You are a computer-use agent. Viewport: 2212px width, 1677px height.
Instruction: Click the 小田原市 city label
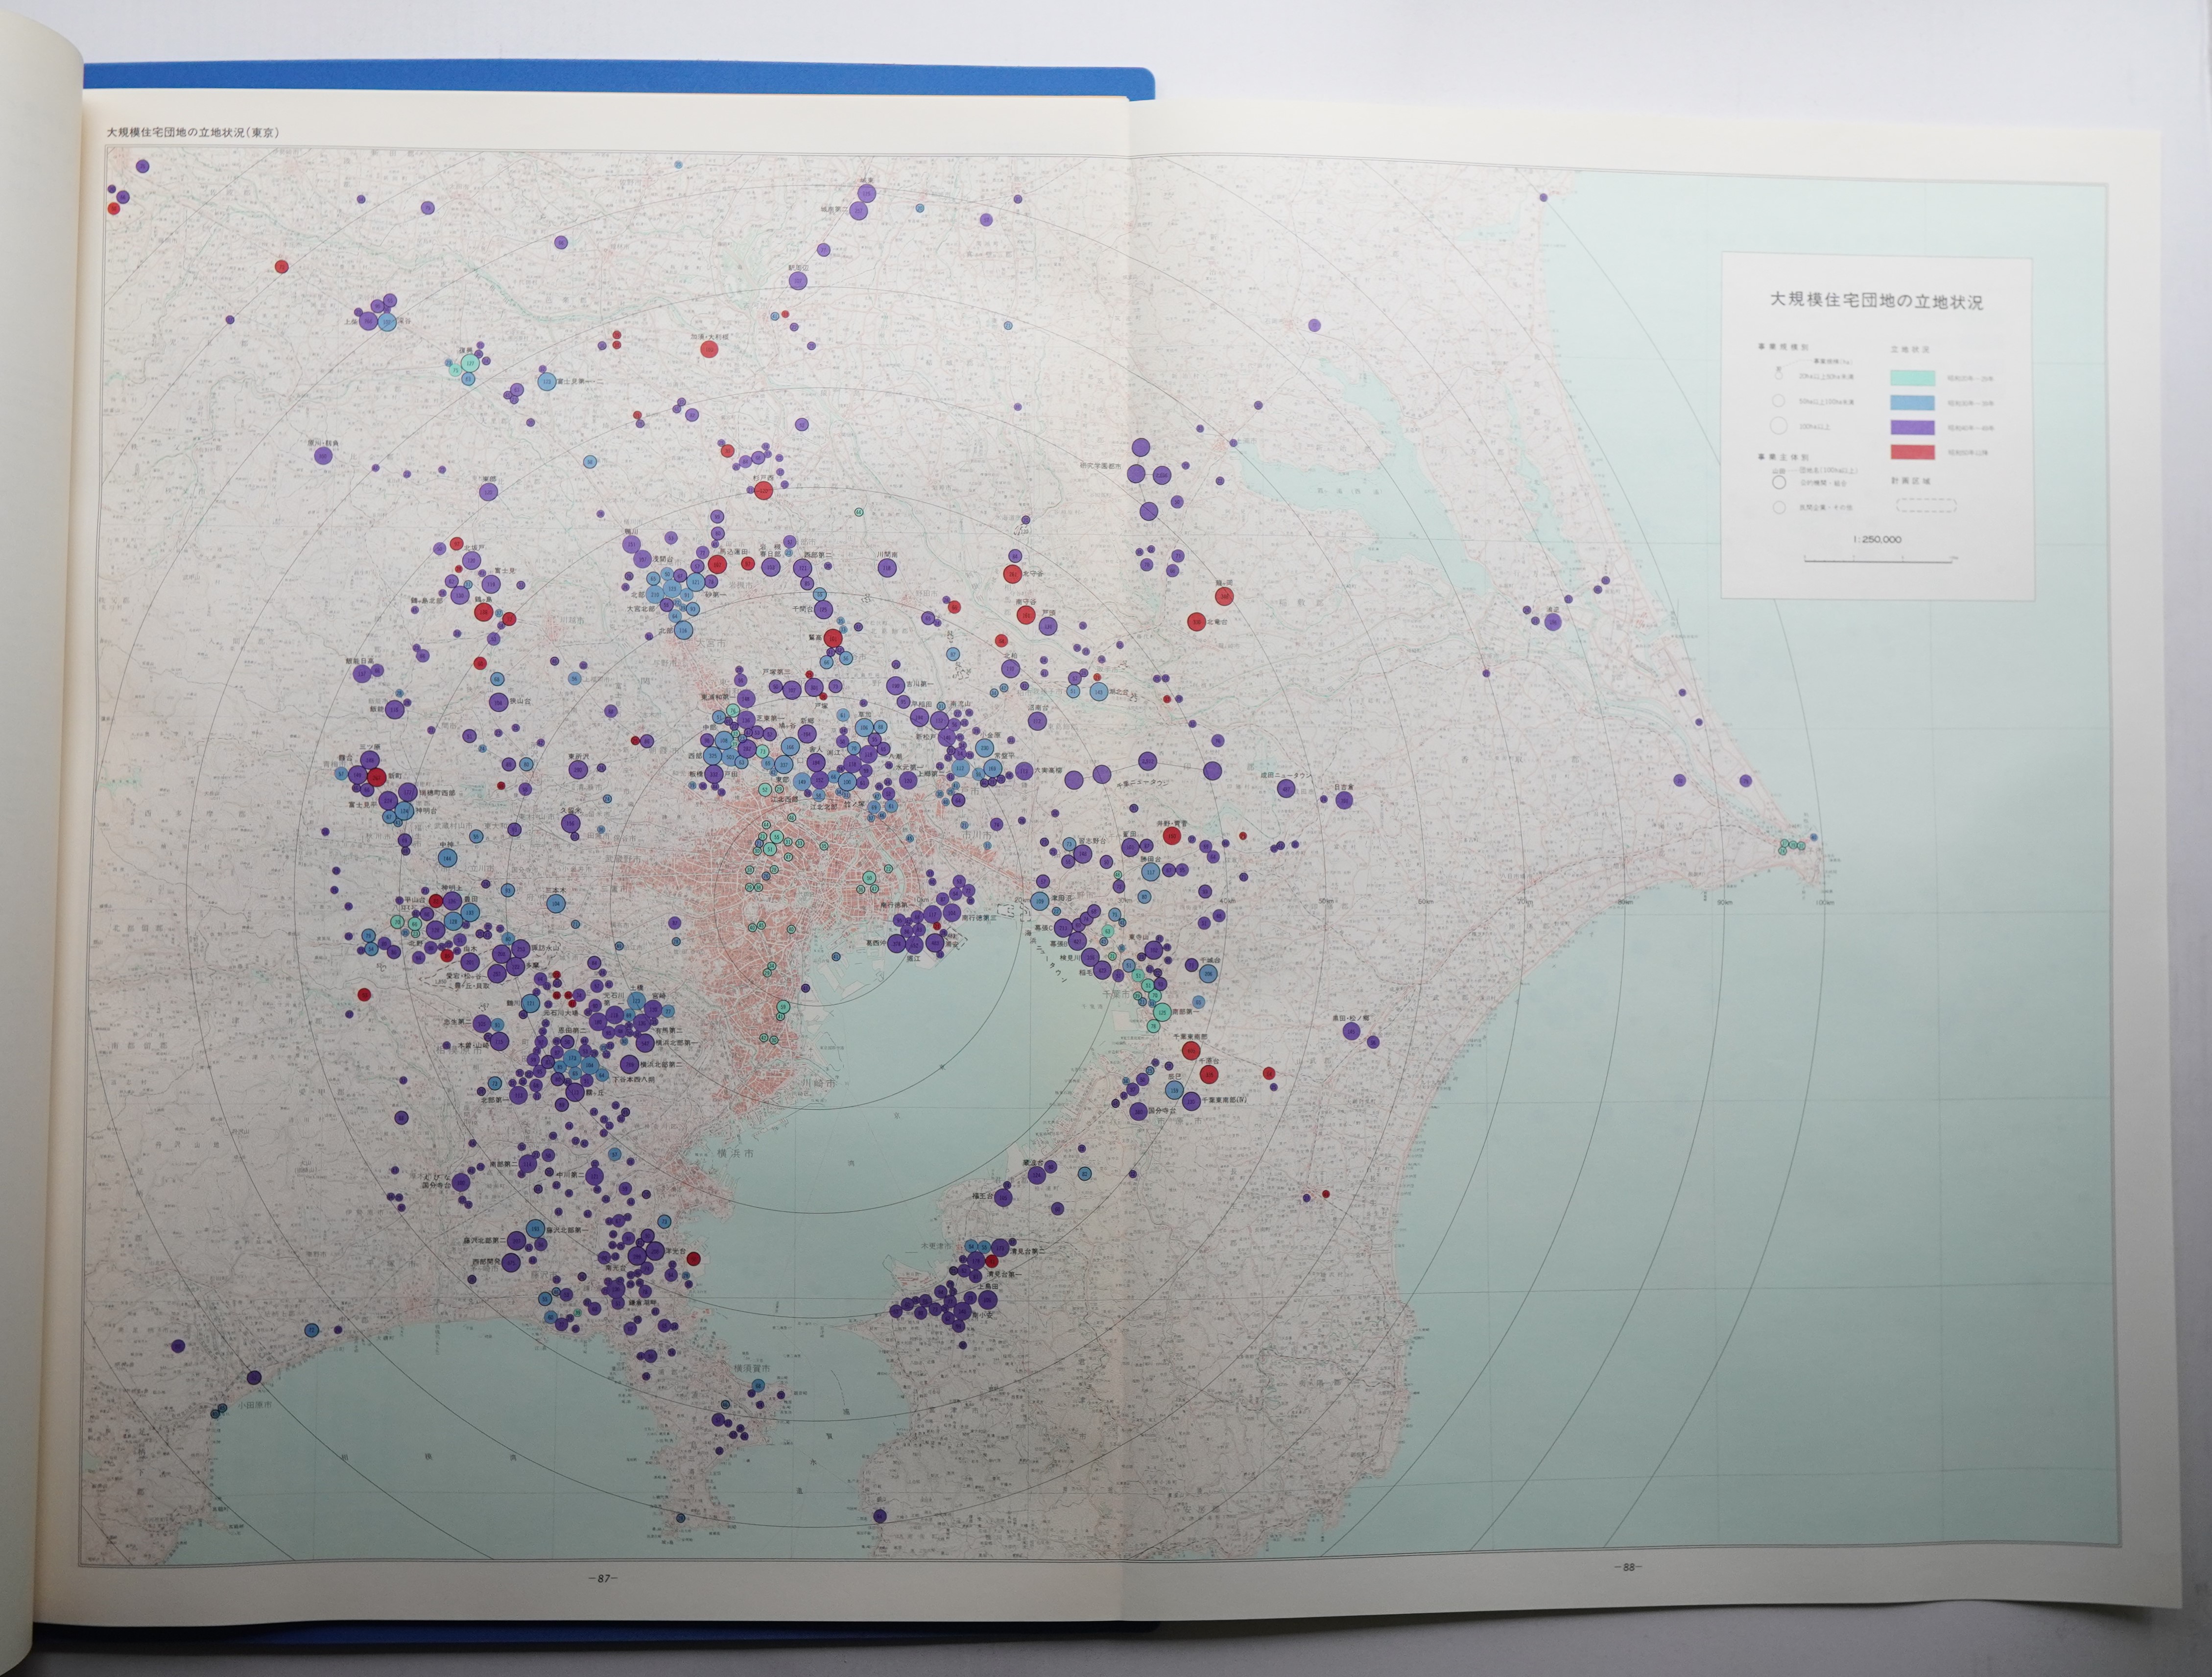click(255, 1406)
